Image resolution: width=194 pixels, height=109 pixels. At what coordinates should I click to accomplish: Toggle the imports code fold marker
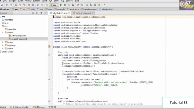52,22
